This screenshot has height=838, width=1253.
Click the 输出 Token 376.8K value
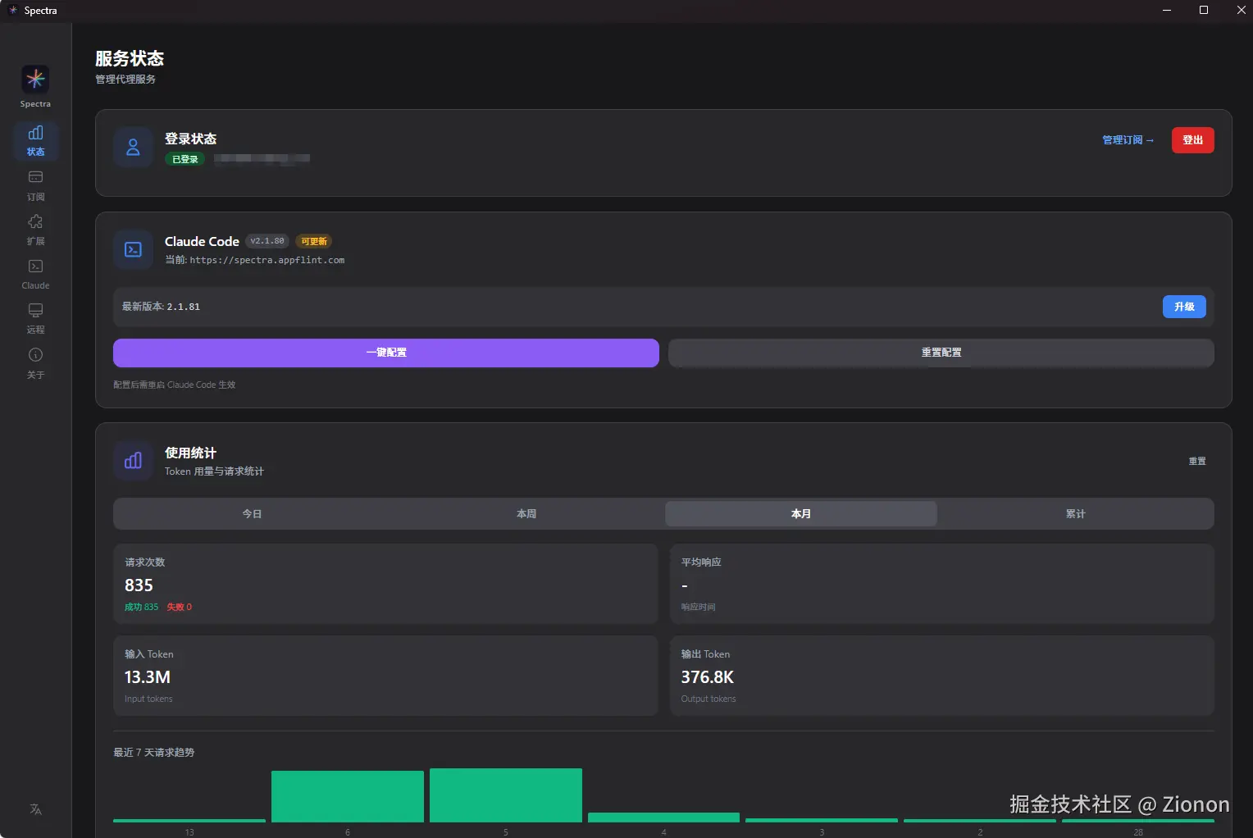[x=708, y=677]
